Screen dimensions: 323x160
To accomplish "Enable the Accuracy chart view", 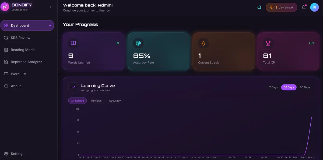I will (x=115, y=101).
